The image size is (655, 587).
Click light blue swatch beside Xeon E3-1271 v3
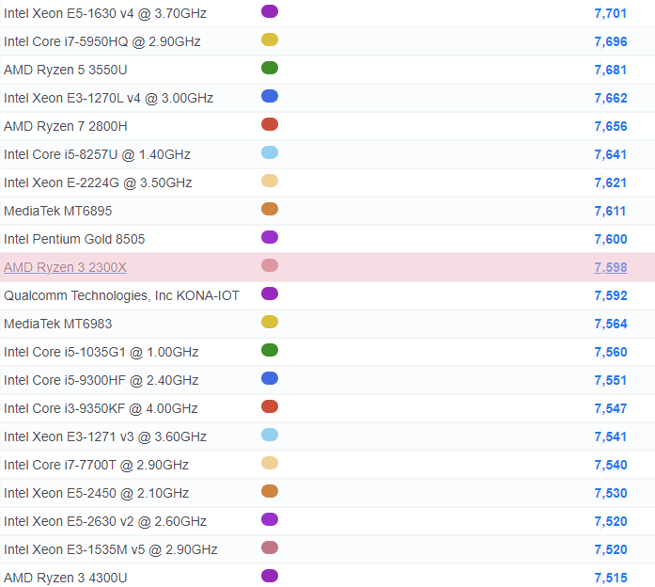270,435
